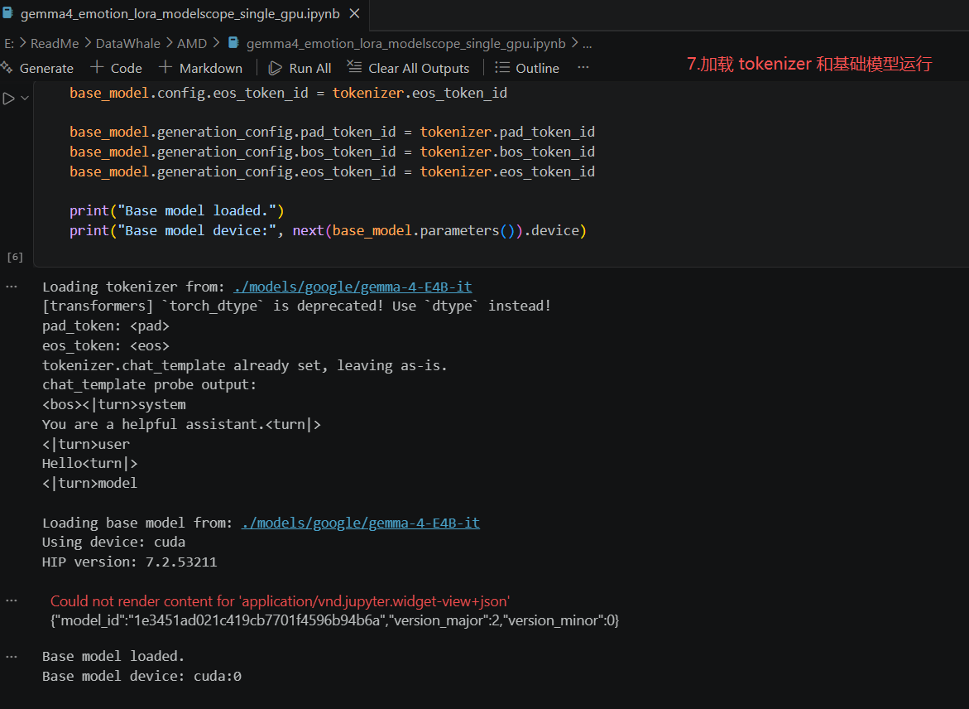This screenshot has height=709, width=969.
Task: Open the AMD breadcrumb folder
Action: point(192,43)
